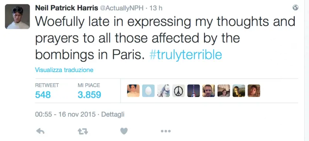Click the globe icon beside the tweet

click(x=295, y=8)
